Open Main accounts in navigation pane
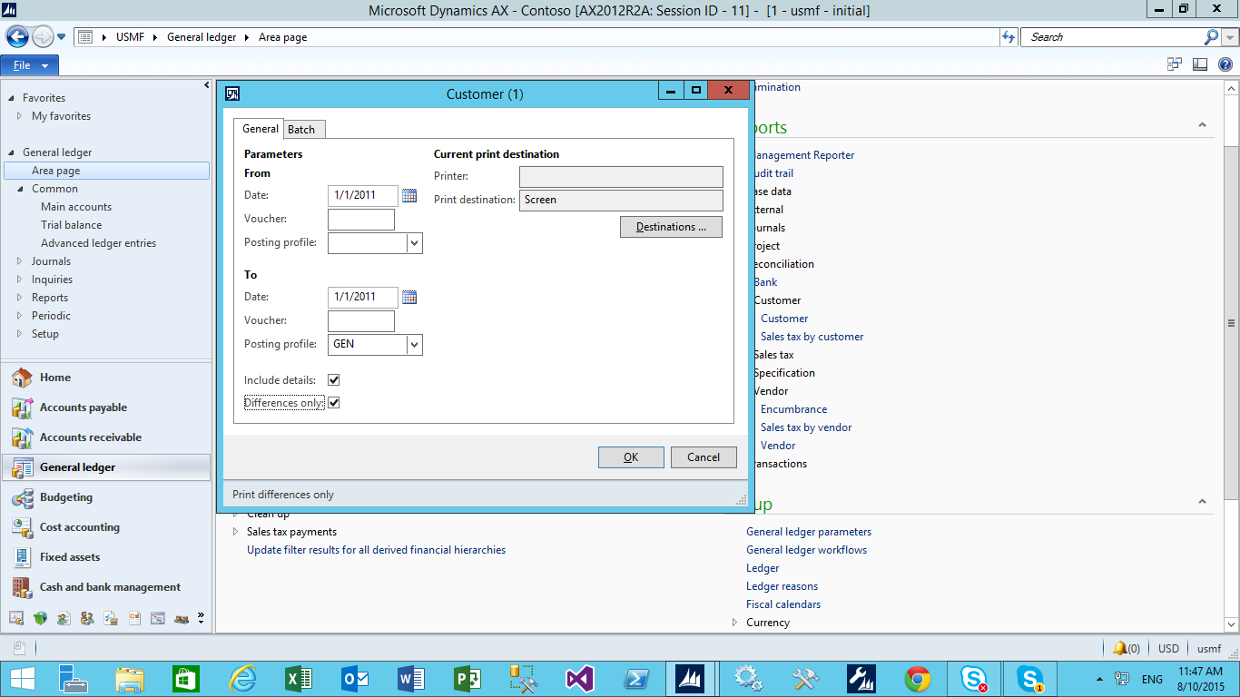 coord(76,207)
